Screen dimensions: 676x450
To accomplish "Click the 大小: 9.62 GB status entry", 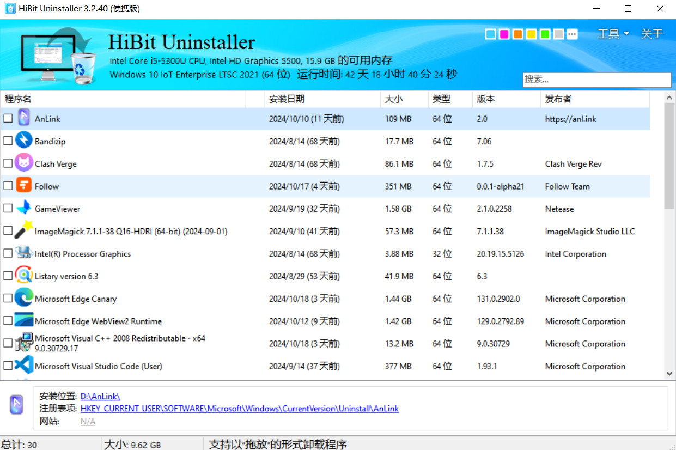I will [x=132, y=445].
